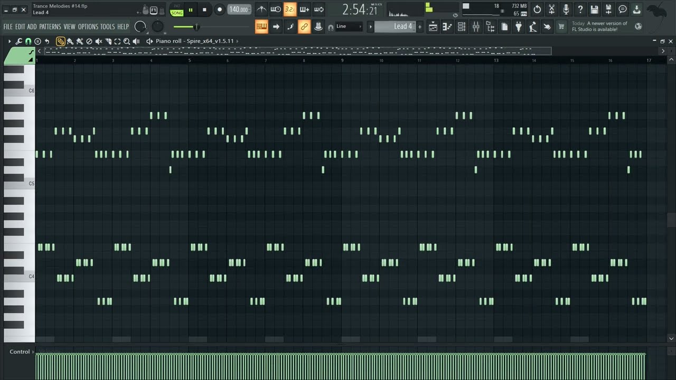
Task: Open the speech bubble news icon
Action: point(623,9)
